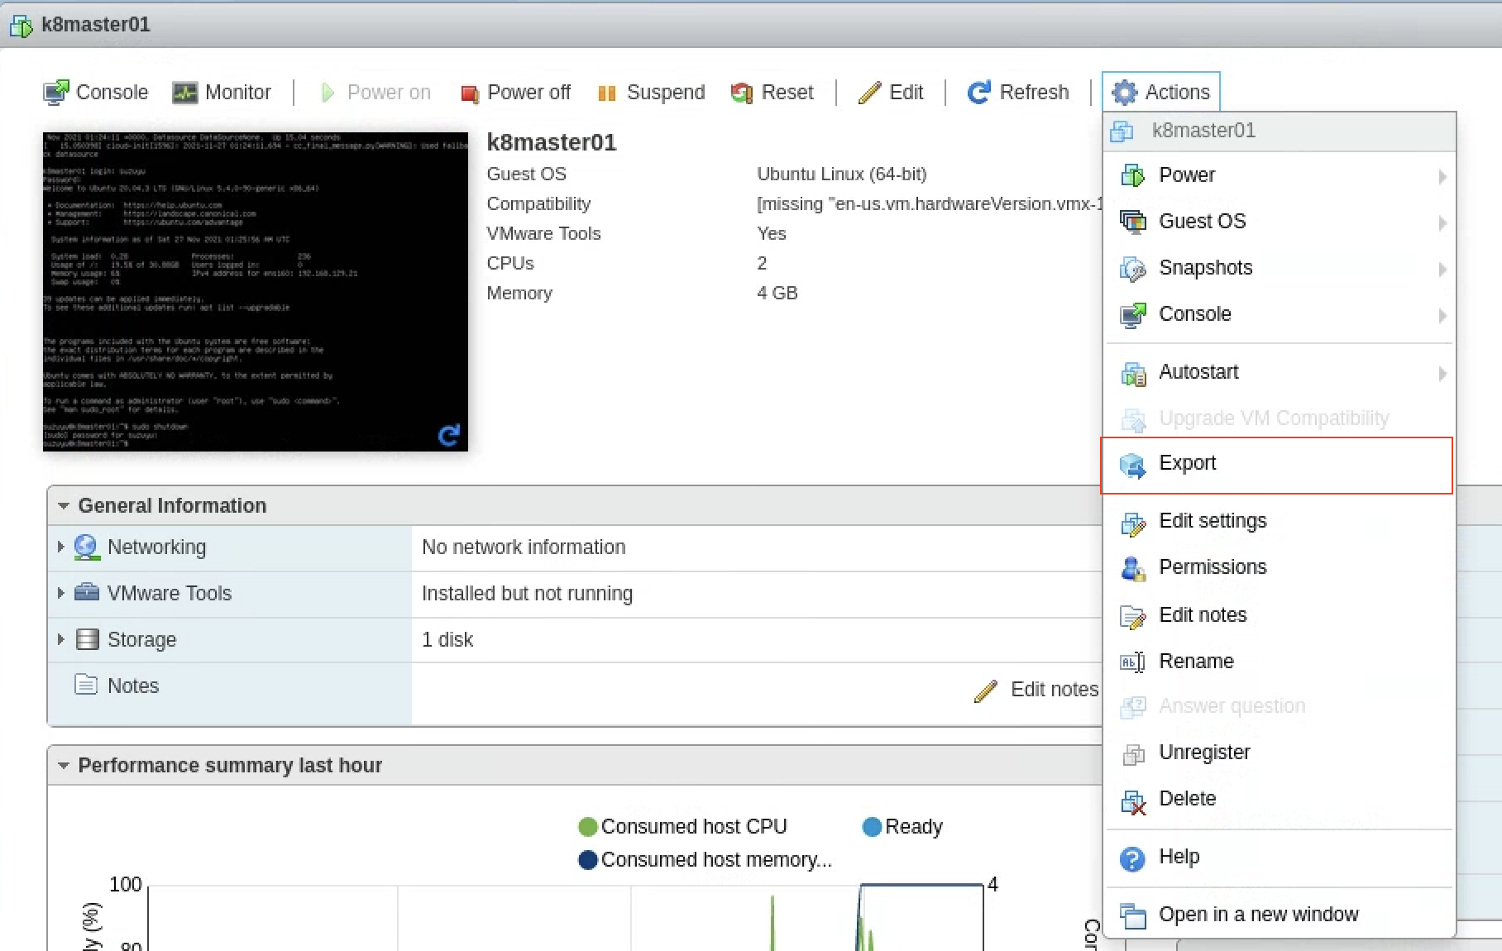
Task: Click the Snapshots icon in menu
Action: click(x=1132, y=269)
